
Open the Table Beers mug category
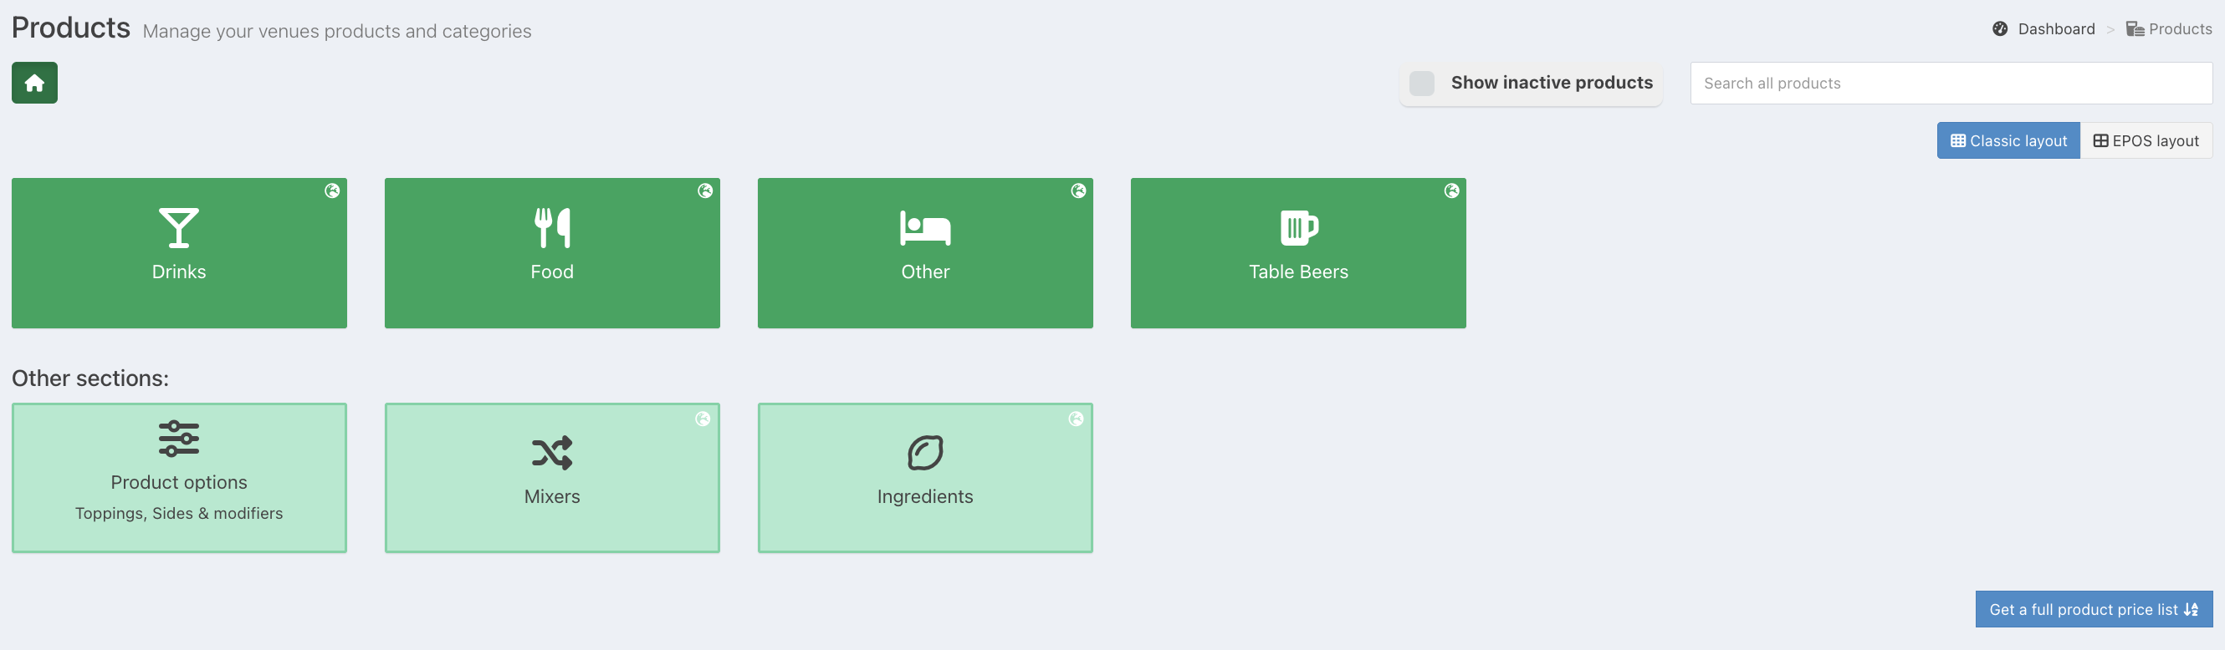point(1298,253)
